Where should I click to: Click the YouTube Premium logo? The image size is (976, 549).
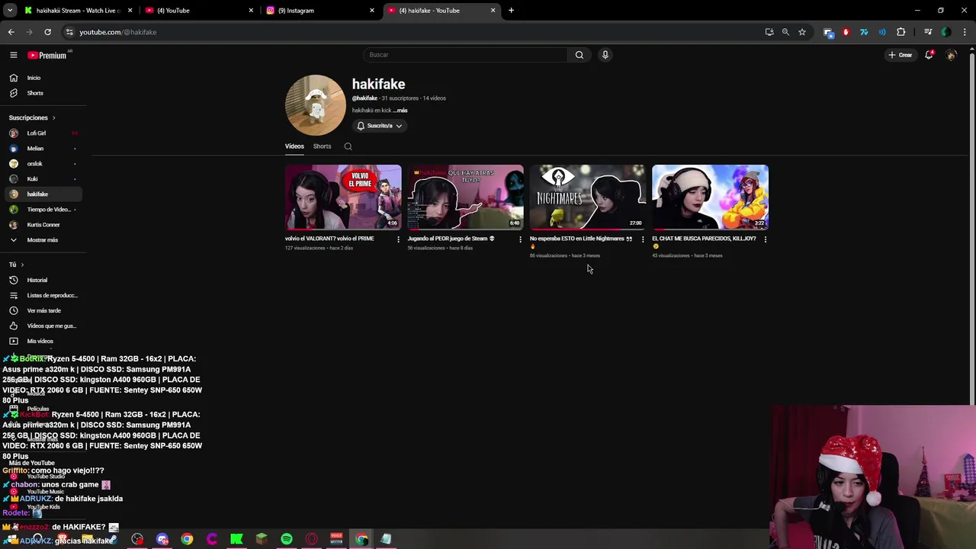point(47,55)
